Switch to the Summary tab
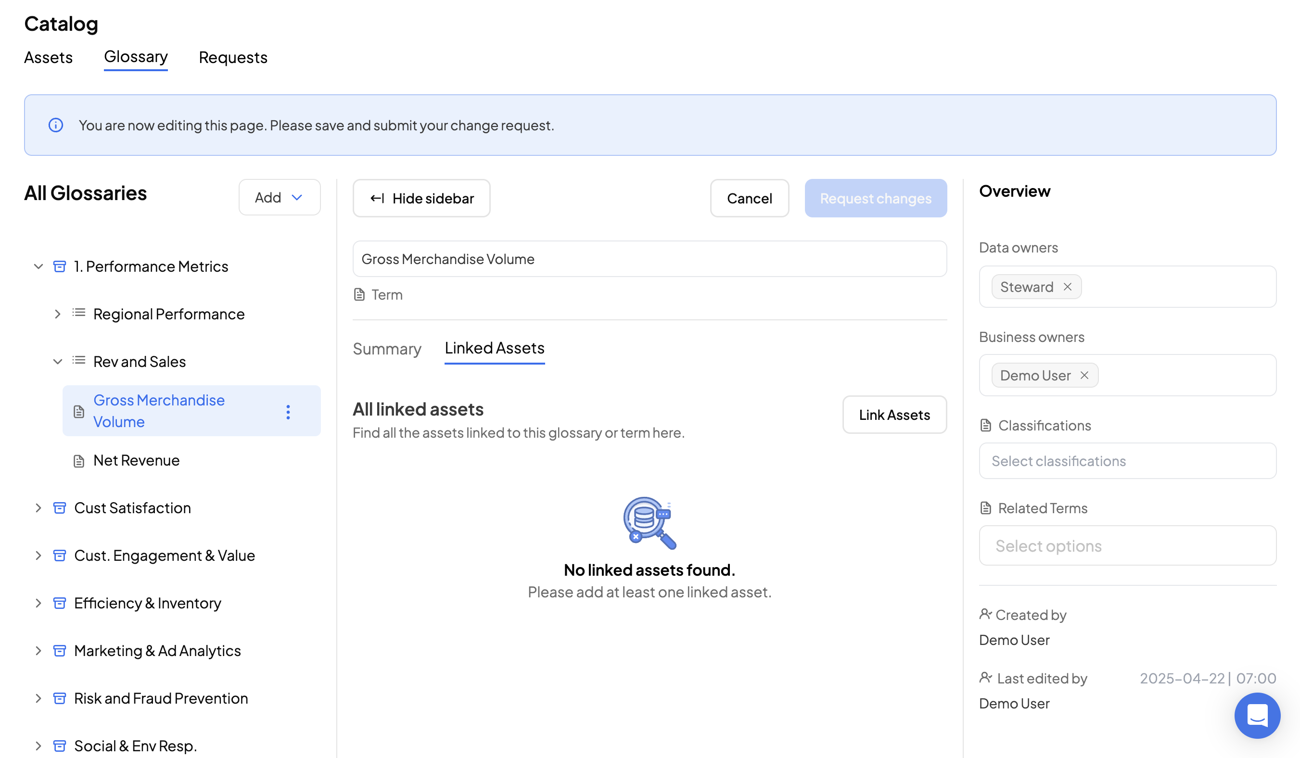This screenshot has width=1300, height=758. [x=387, y=349]
